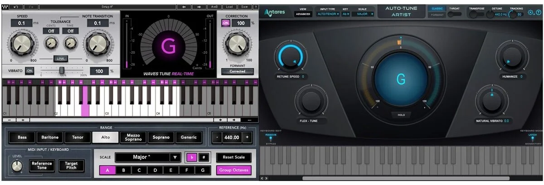Viewport: 544px width, 185px height.
Task: Shift Waves keyboard left with arrow
Action: 220,120
